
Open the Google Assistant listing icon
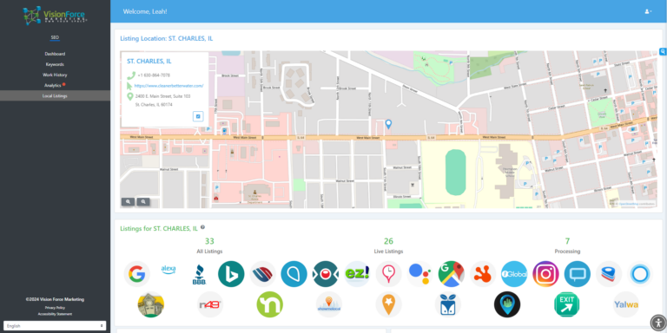pyautogui.click(x=419, y=274)
